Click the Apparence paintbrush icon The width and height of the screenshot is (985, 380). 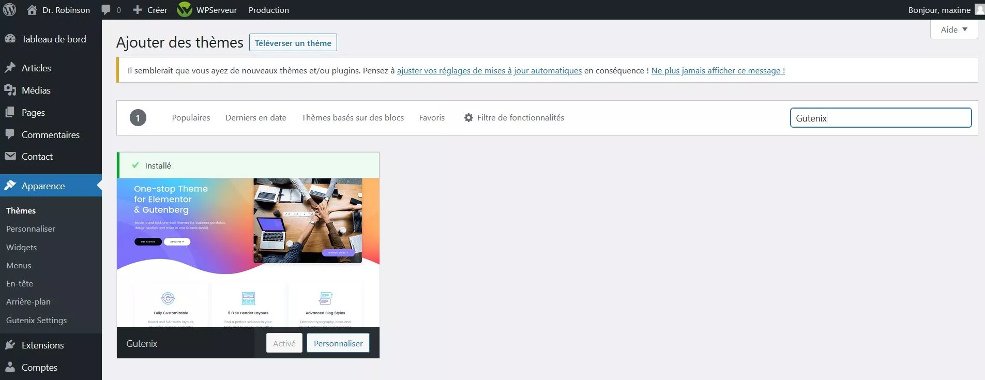coord(10,186)
